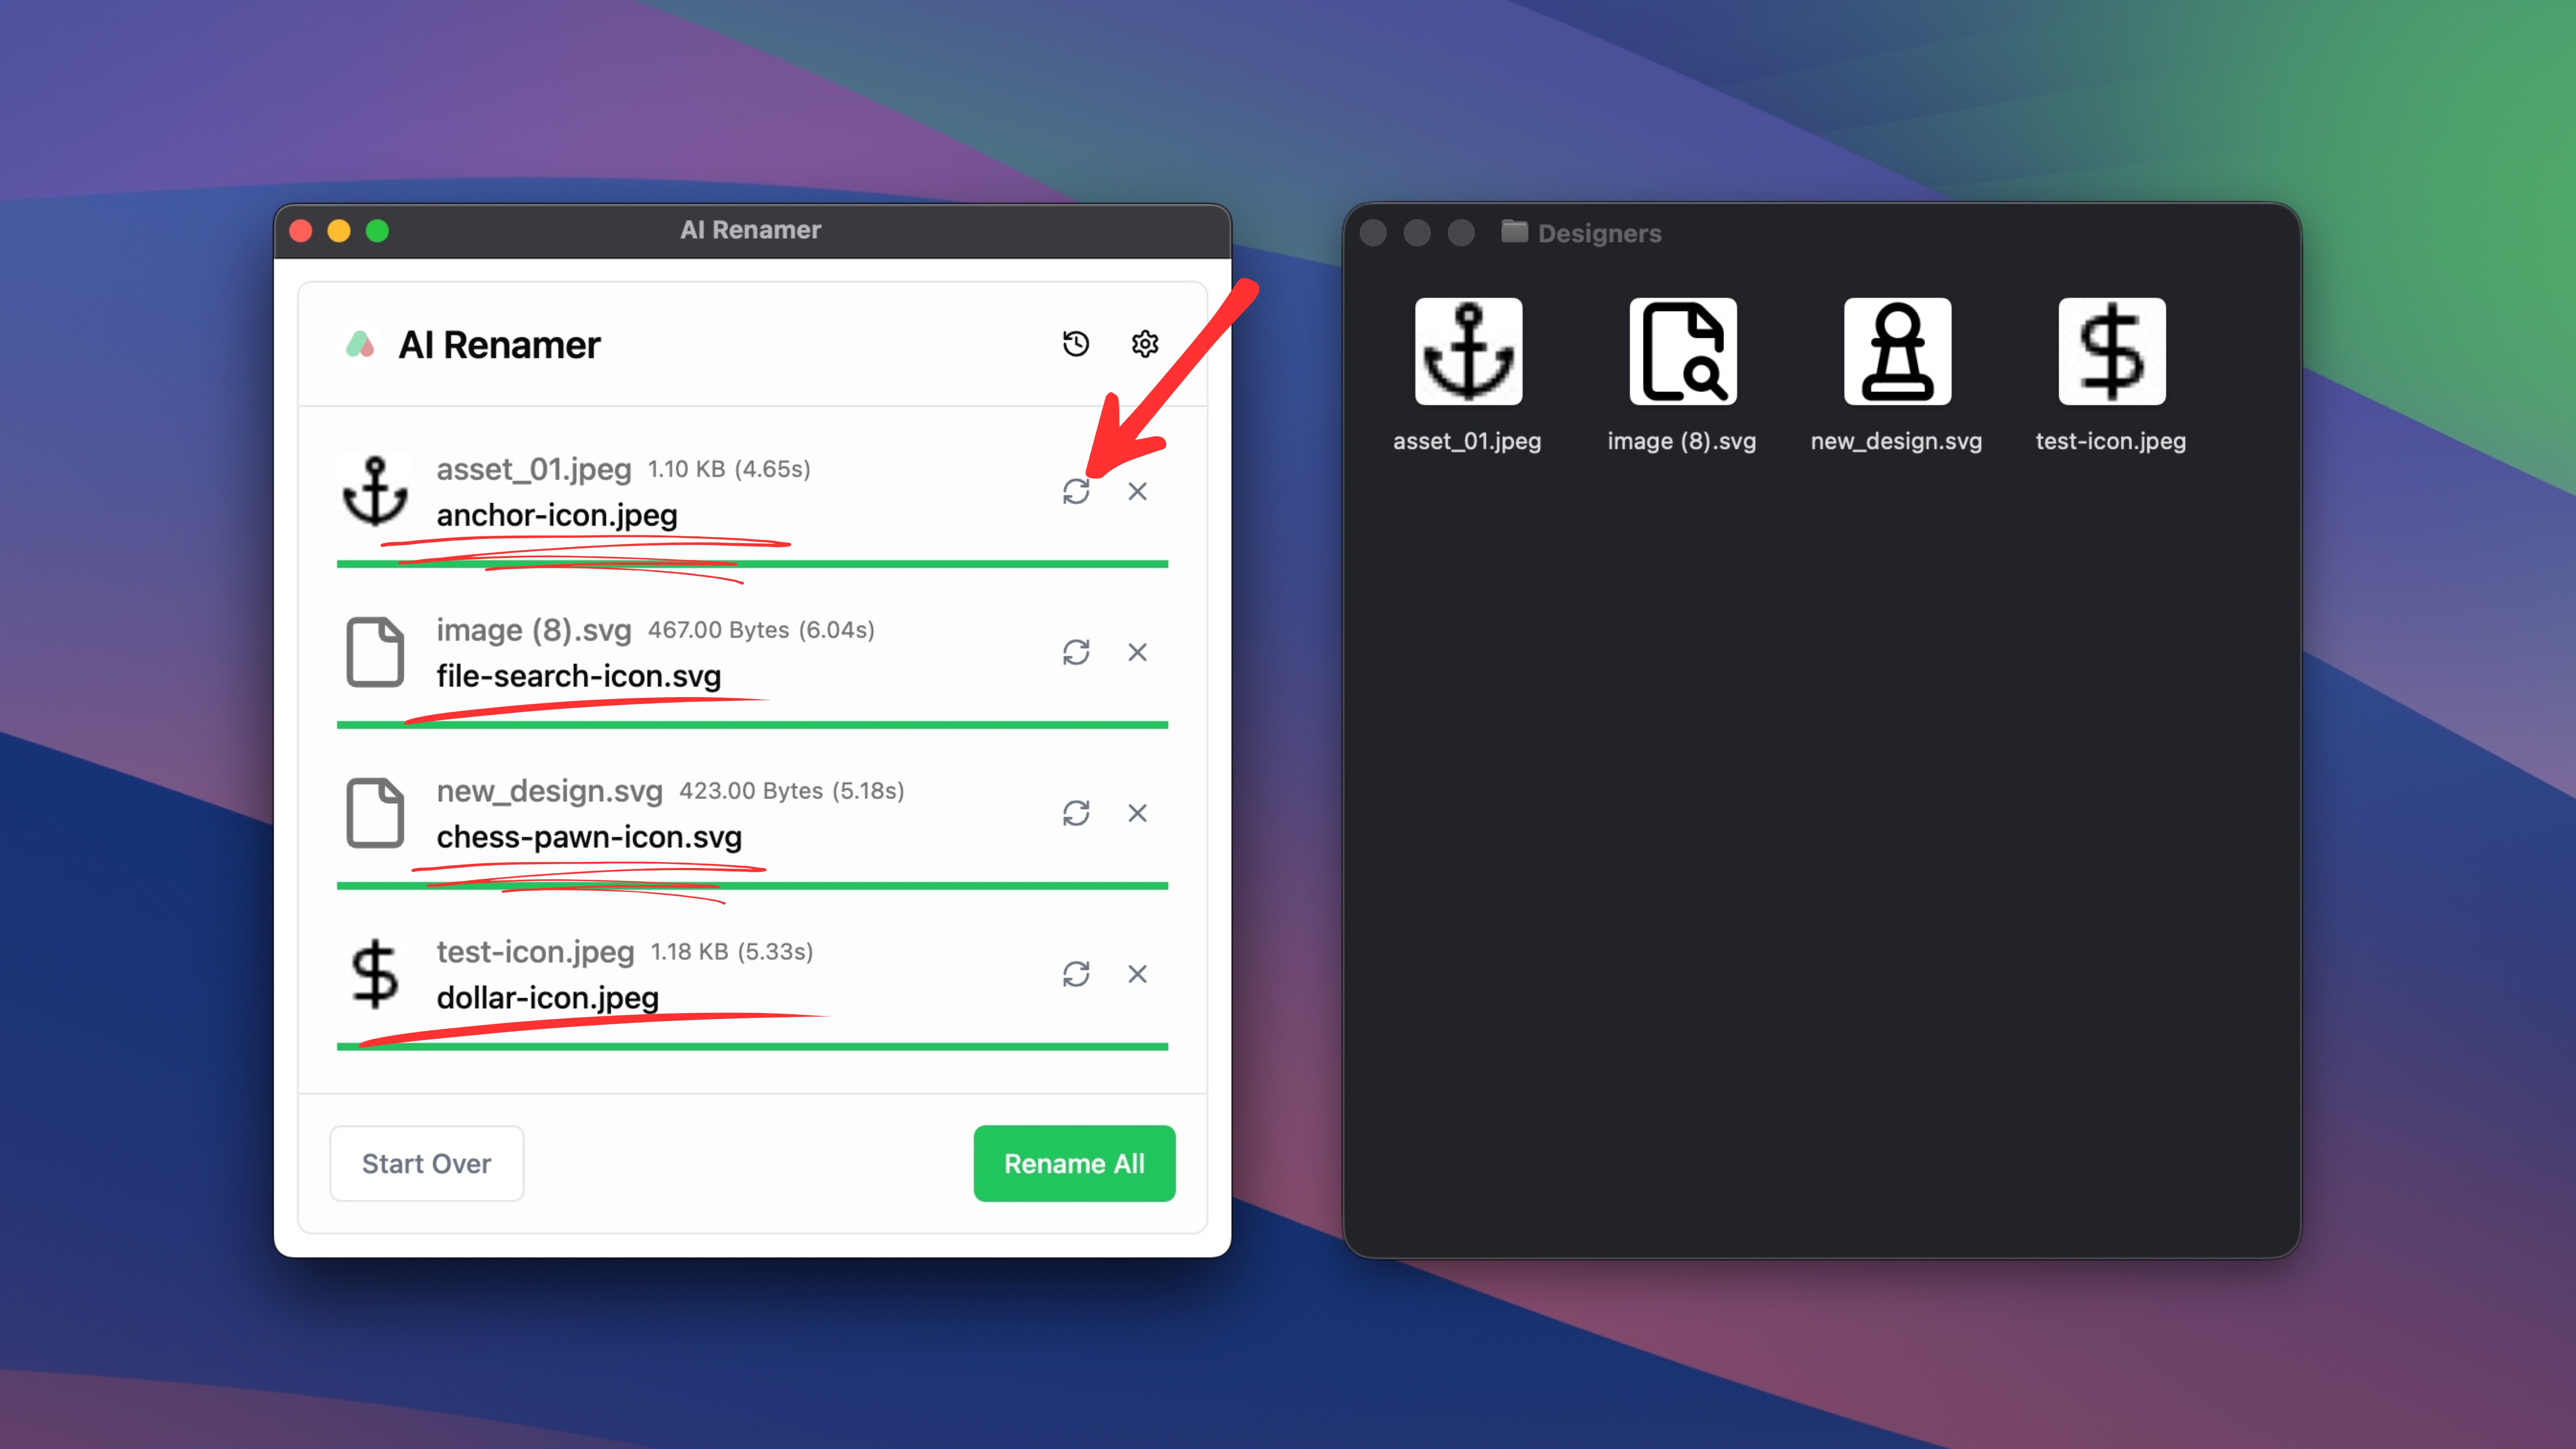The height and width of the screenshot is (1449, 2576).
Task: Remove new_design.svg from the list
Action: (x=1137, y=814)
